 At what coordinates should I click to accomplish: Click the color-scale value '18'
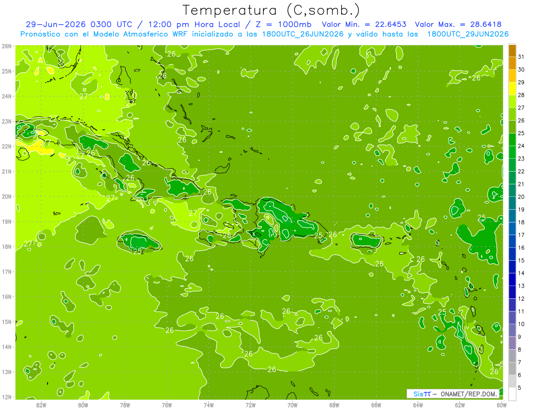coord(521,222)
